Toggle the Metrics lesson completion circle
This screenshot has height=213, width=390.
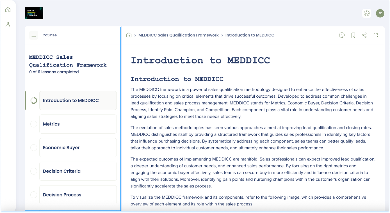[x=34, y=124]
